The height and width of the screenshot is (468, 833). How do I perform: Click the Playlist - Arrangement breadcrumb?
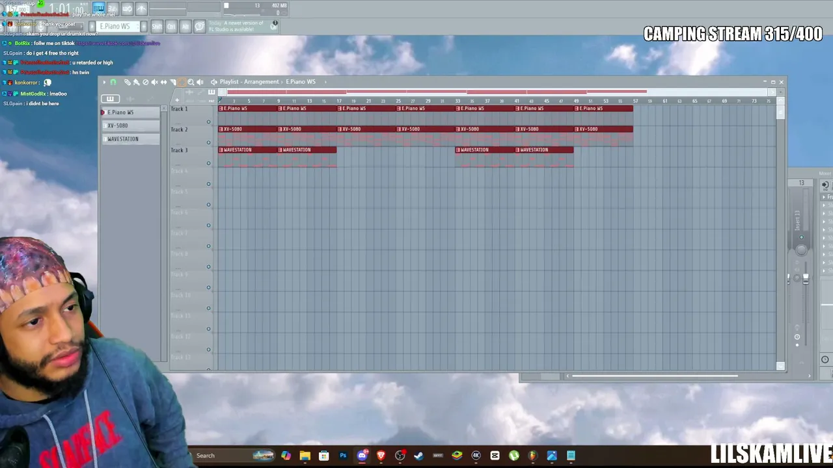(249, 82)
